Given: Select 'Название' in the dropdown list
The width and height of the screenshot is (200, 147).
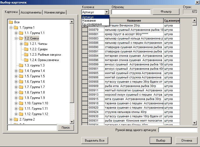Looking at the screenshot, I should 95,21.
